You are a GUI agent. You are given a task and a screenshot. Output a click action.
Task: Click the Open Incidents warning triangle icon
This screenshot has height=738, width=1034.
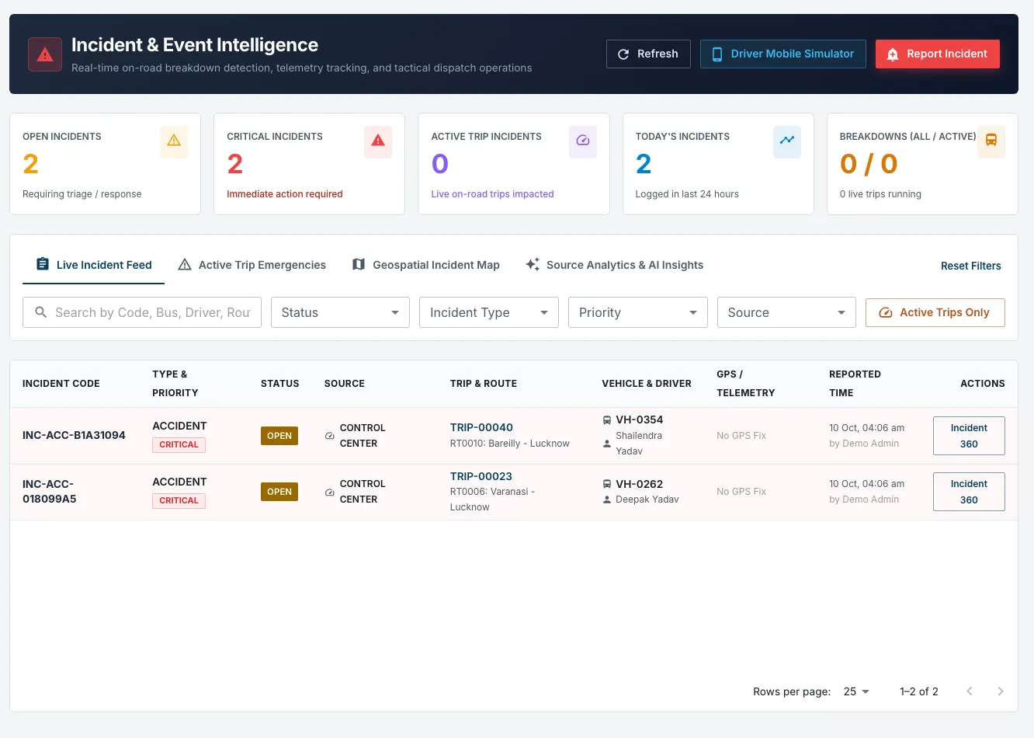(x=174, y=141)
